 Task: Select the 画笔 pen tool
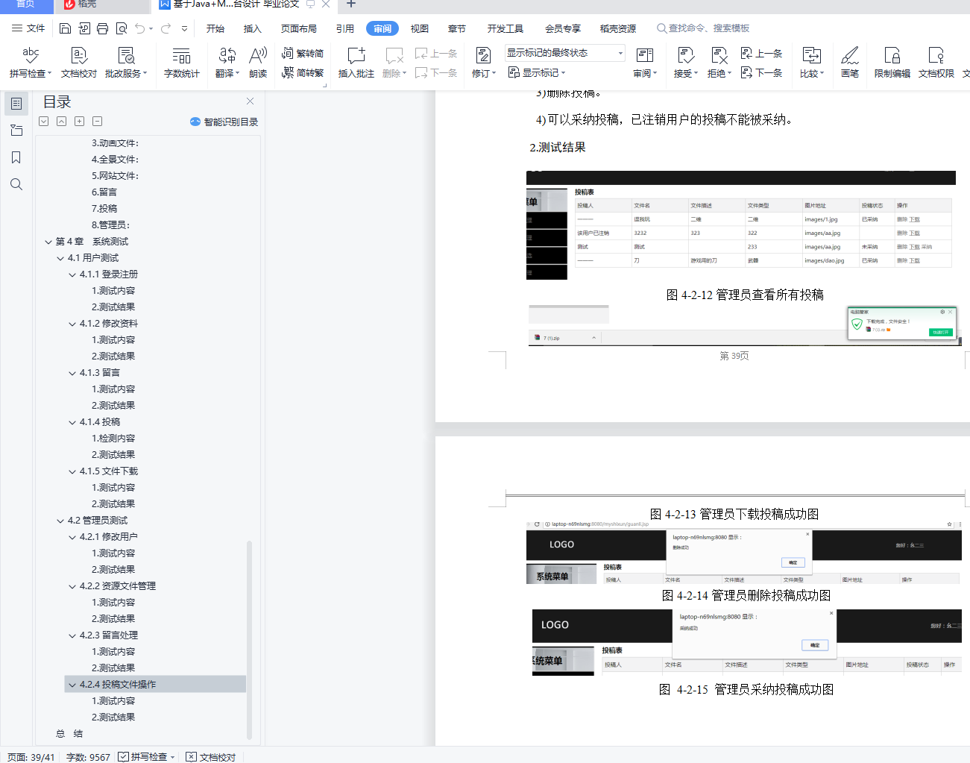pyautogui.click(x=850, y=63)
